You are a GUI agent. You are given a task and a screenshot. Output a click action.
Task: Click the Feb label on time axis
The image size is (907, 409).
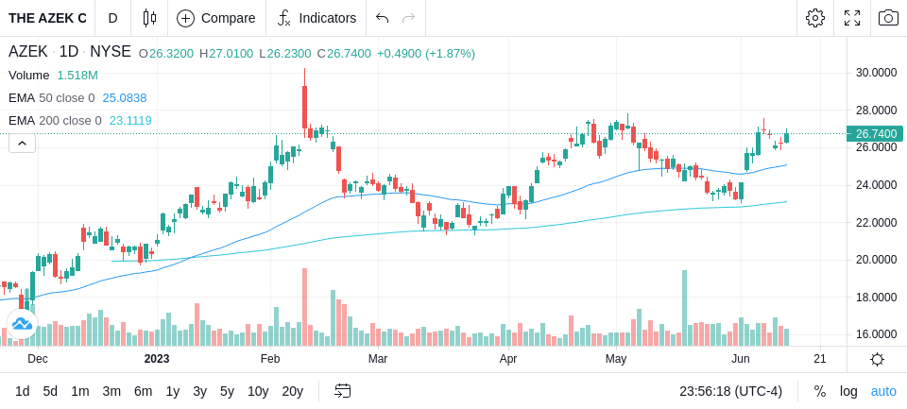pos(270,359)
